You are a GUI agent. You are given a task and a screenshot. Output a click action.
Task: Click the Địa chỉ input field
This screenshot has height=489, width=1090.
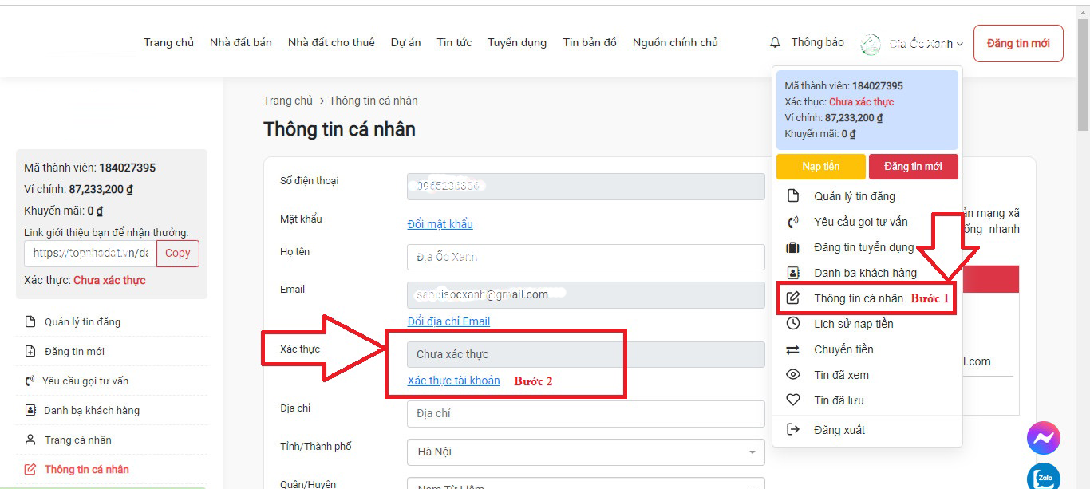pos(586,414)
